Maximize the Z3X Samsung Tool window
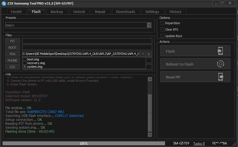Viewport: 238px width, 147px height. (x=222, y=3)
